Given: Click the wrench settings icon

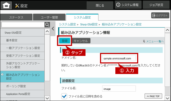Looking at the screenshot, I should coord(17,5).
